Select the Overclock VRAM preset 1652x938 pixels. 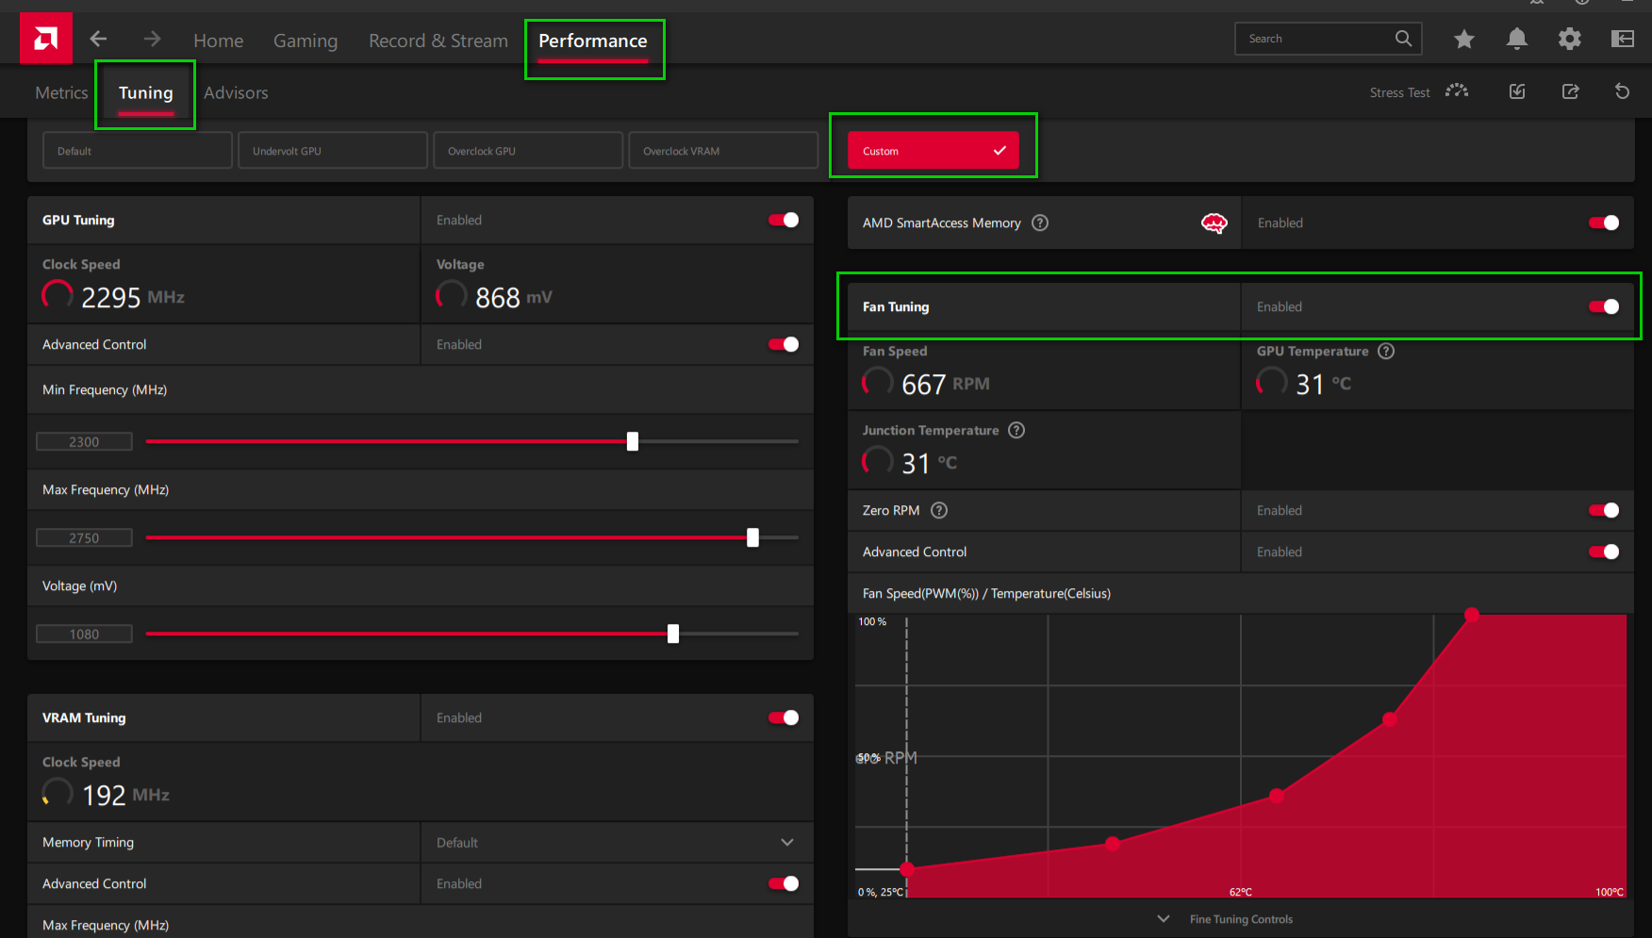(723, 151)
